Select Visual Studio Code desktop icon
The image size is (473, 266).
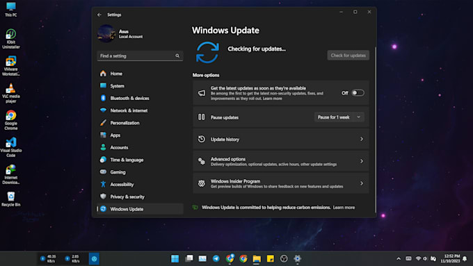pyautogui.click(x=11, y=147)
